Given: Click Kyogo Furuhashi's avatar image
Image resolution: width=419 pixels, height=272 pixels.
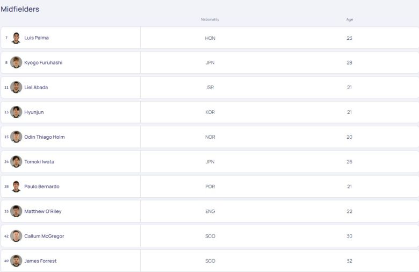Looking at the screenshot, I should pyautogui.click(x=16, y=63).
